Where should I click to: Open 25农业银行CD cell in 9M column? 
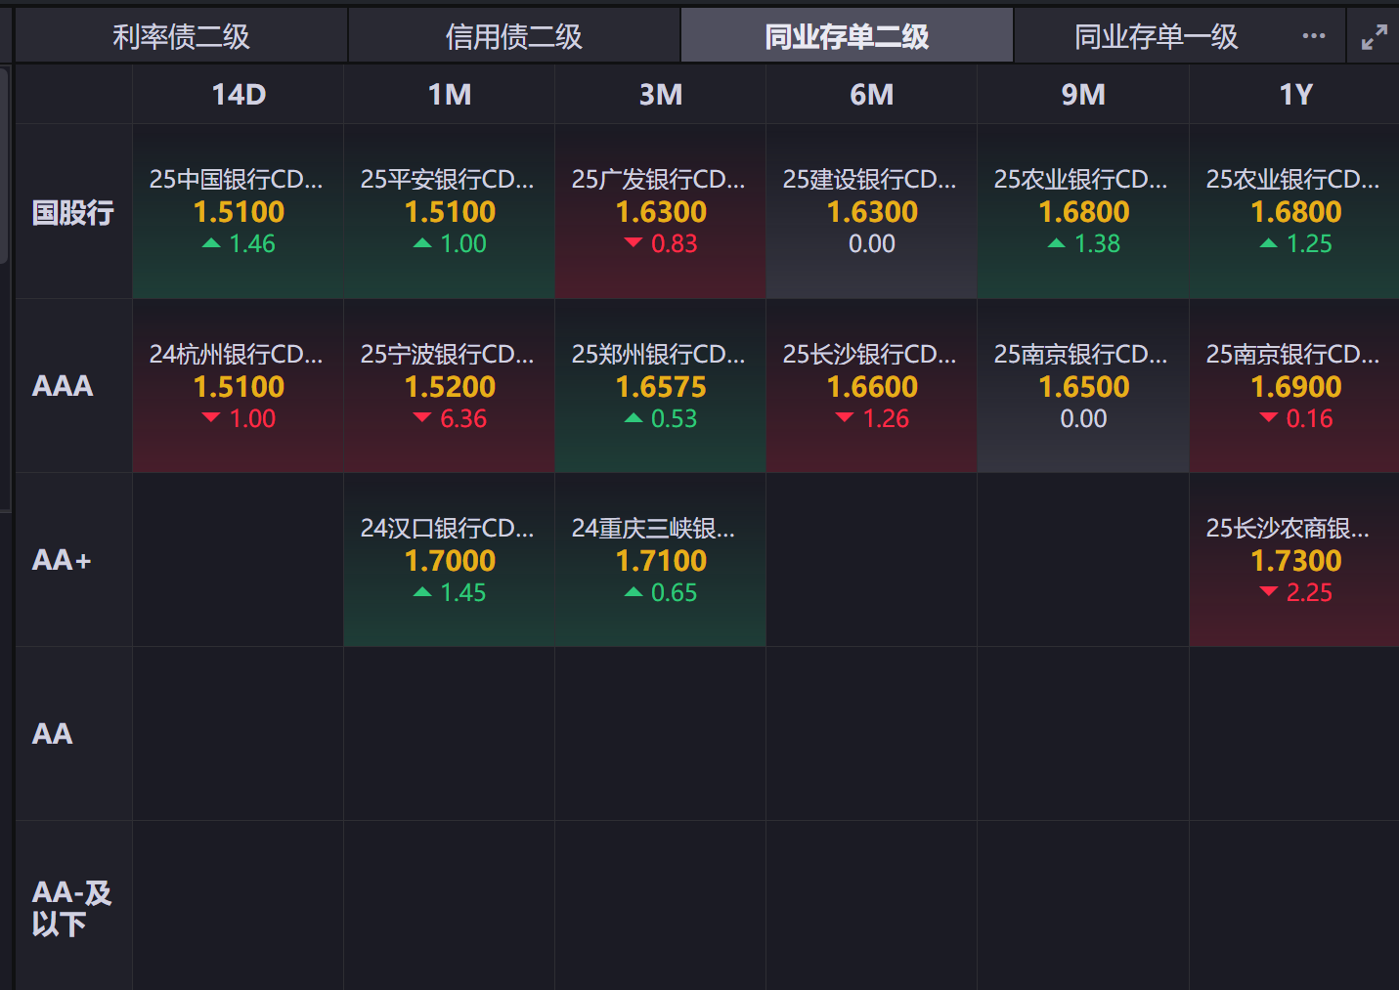pos(1083,211)
